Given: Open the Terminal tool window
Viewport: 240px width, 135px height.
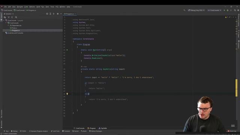Looking at the screenshot, I should 66,131.
